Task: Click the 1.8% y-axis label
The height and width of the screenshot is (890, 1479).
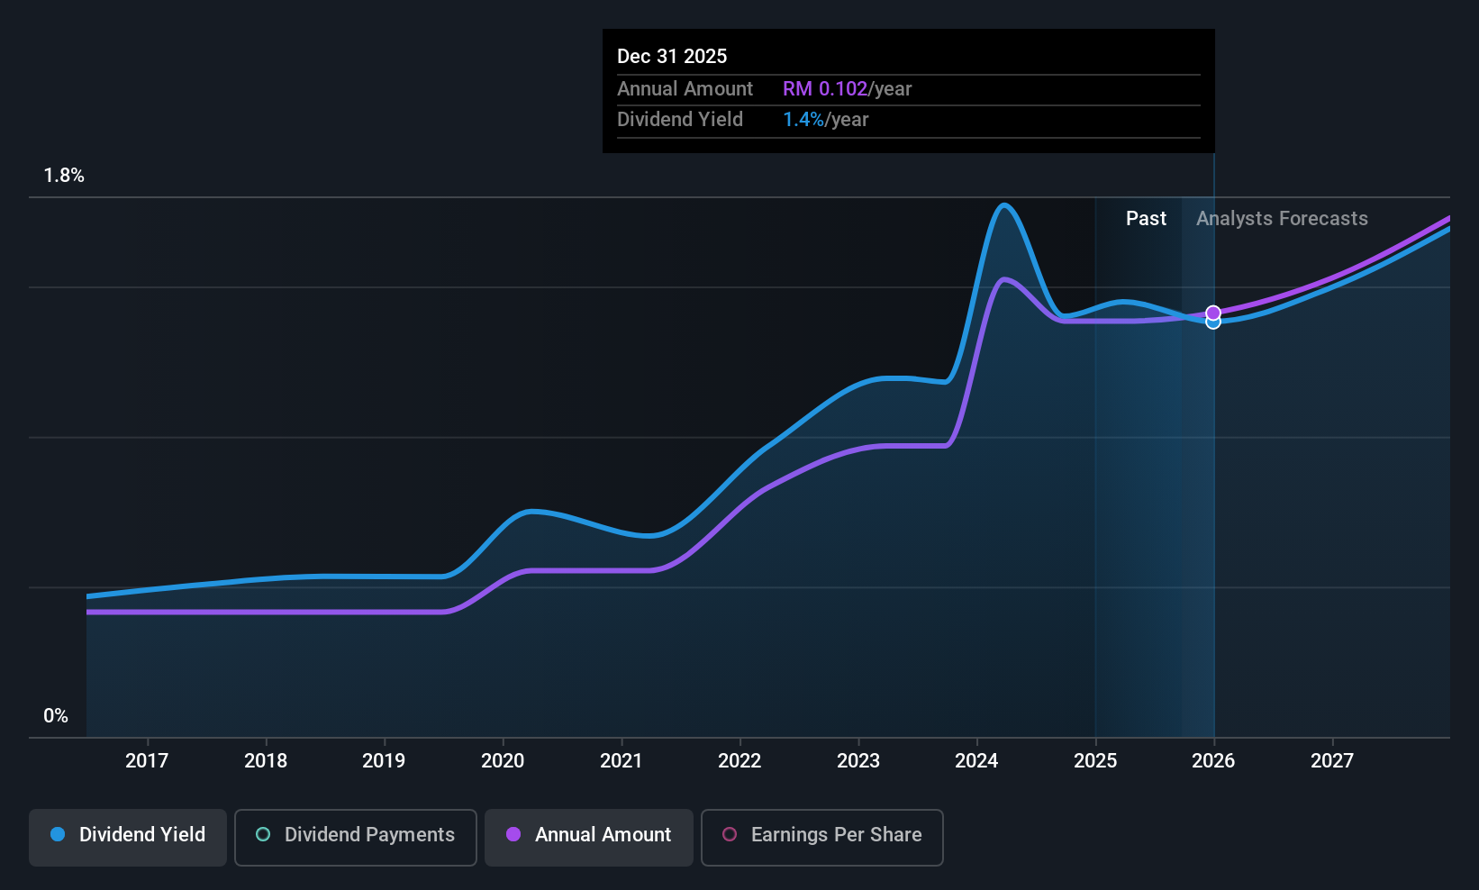Action: [64, 176]
